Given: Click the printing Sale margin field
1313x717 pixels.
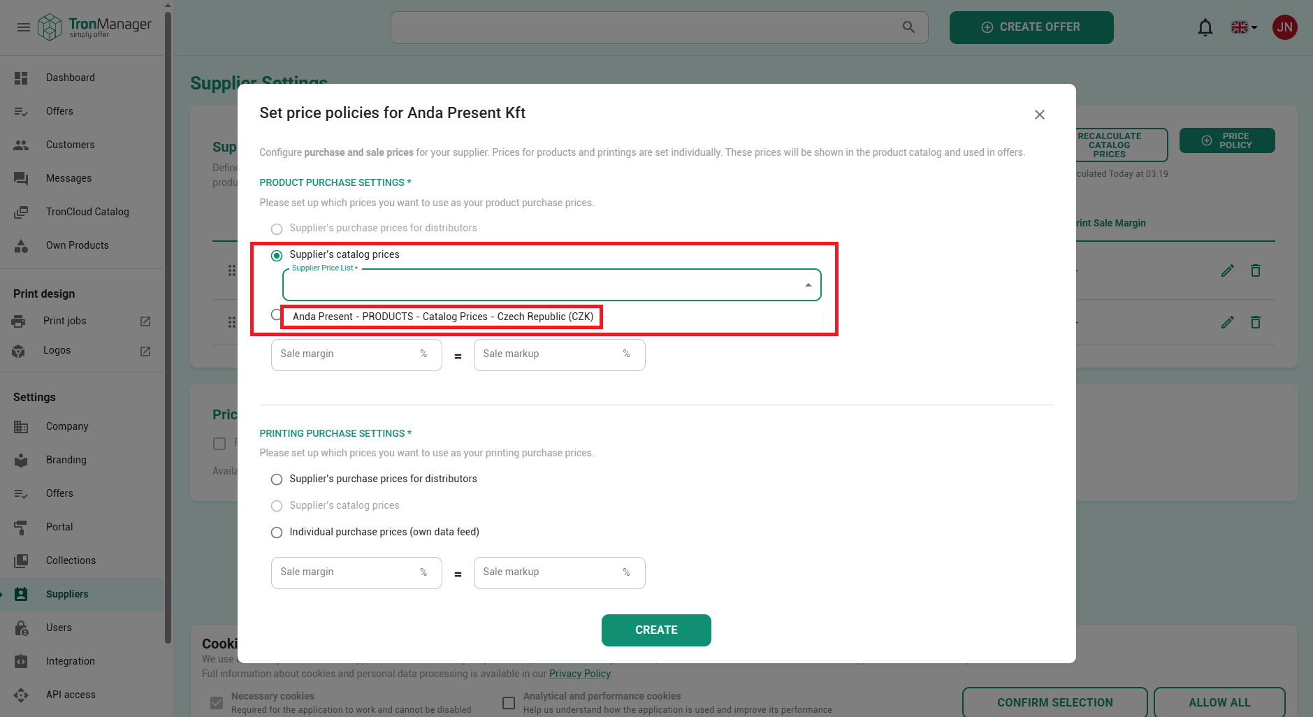Looking at the screenshot, I should click(x=356, y=572).
